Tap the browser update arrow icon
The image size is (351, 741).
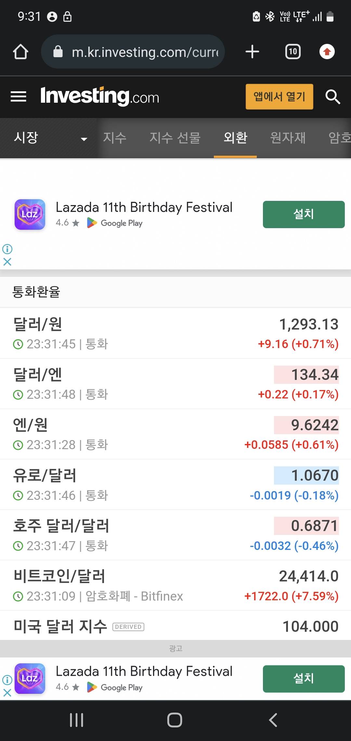click(x=327, y=52)
